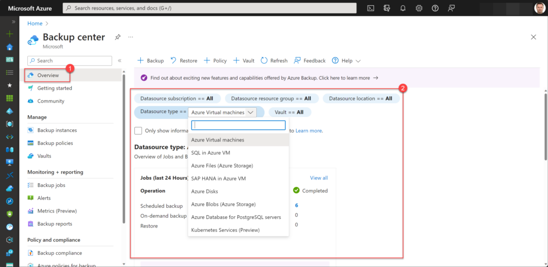Screen dimensions: 548x267
Task: Close the Backup center blade
Action: click(x=534, y=37)
